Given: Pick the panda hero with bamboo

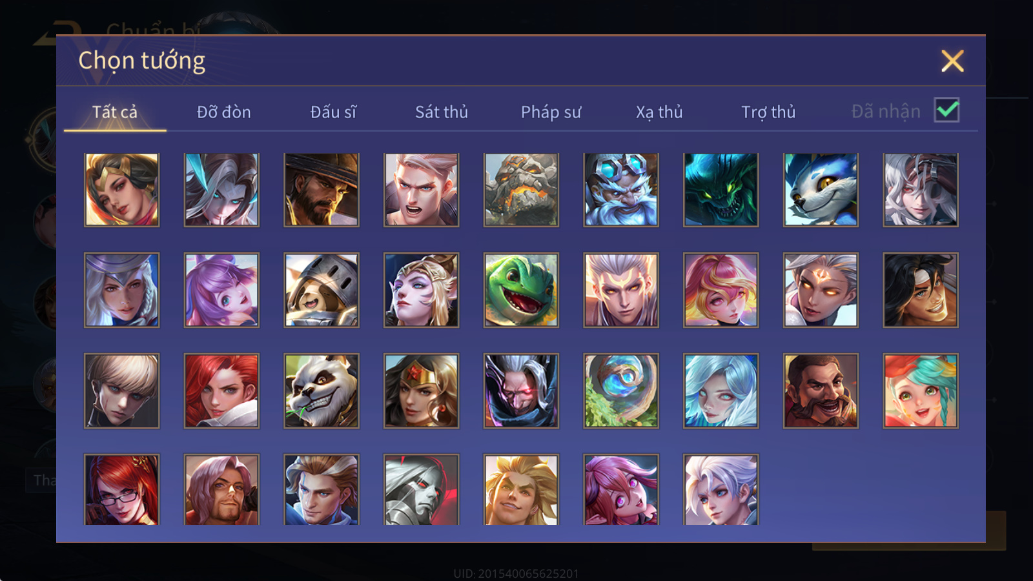Looking at the screenshot, I should click(x=322, y=391).
